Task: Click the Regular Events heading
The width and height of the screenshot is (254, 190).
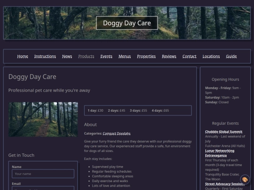Action: click(225, 123)
